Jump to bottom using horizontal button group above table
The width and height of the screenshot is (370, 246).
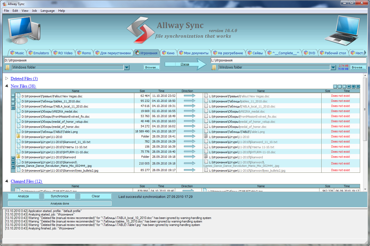click(358, 86)
